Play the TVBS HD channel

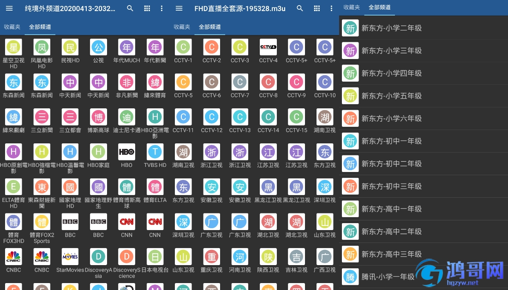[155, 156]
